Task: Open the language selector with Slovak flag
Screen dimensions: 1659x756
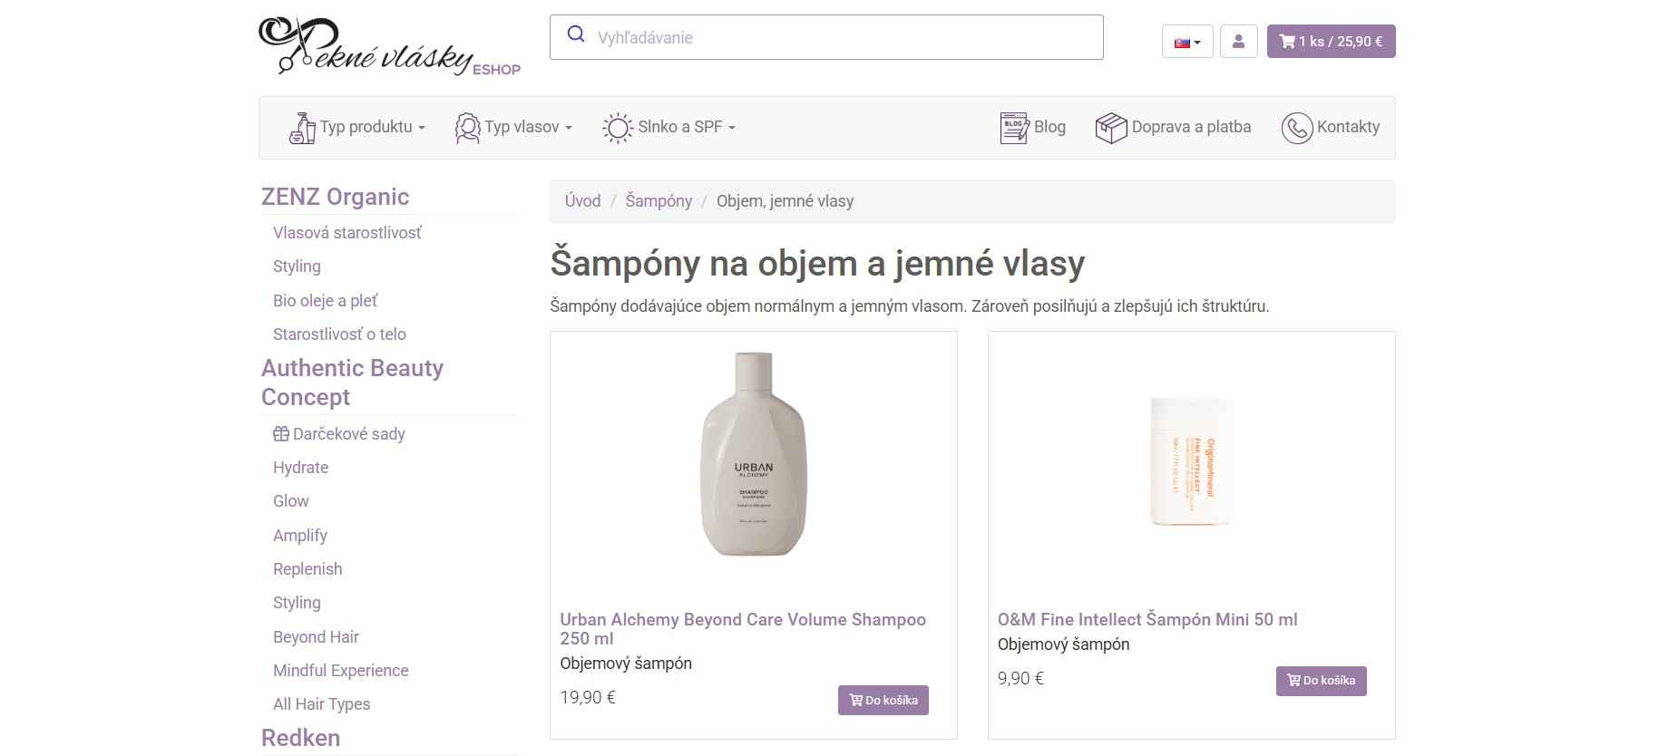Action: [x=1186, y=41]
